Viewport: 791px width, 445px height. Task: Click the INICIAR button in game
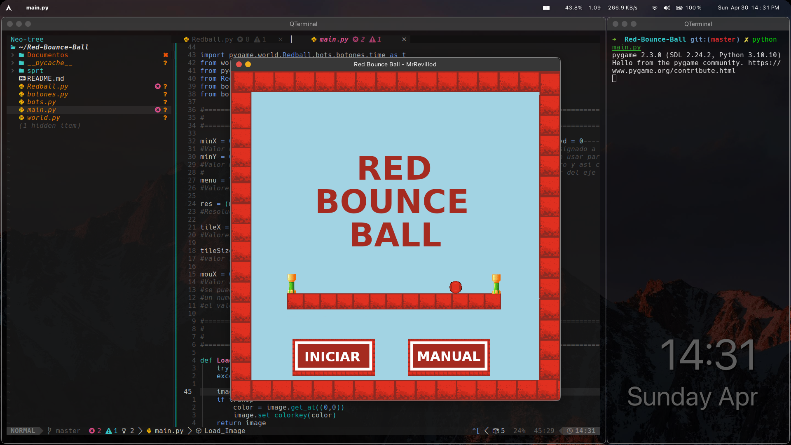click(x=333, y=357)
